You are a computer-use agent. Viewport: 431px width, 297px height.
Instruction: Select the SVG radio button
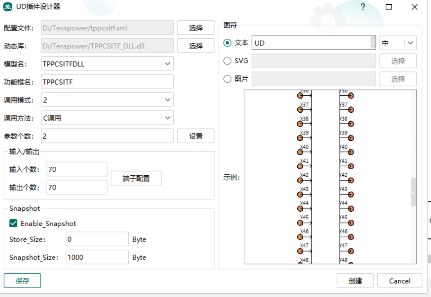(x=227, y=61)
